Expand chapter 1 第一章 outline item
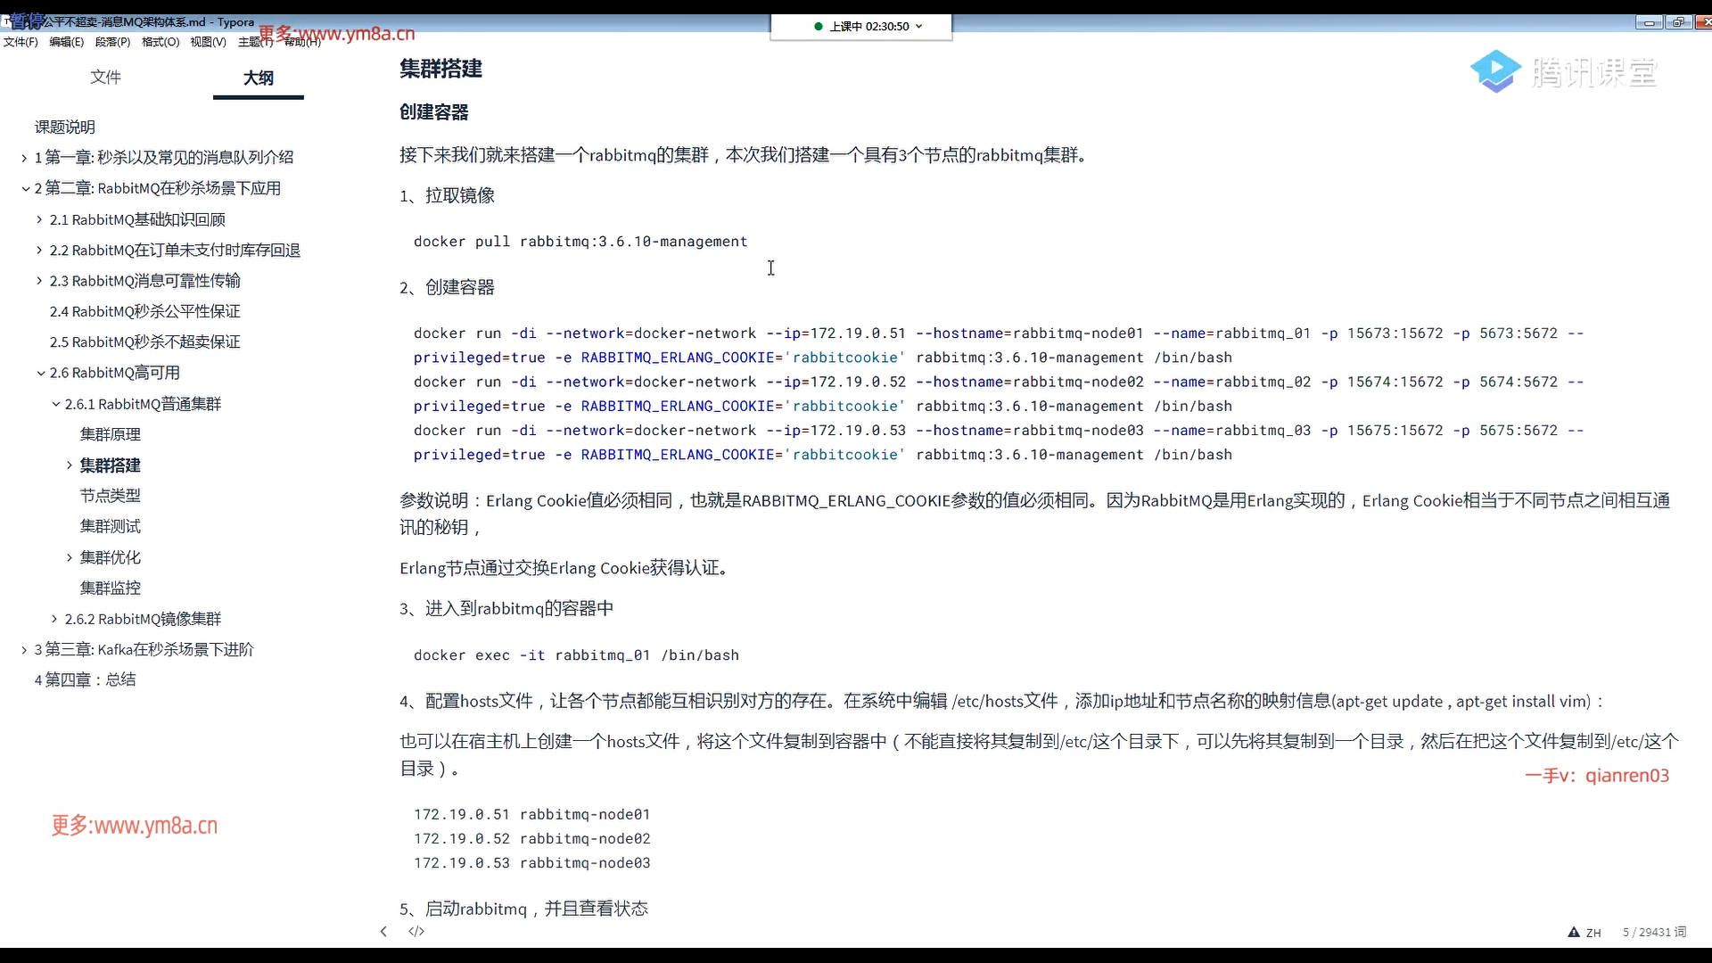 pos(24,158)
